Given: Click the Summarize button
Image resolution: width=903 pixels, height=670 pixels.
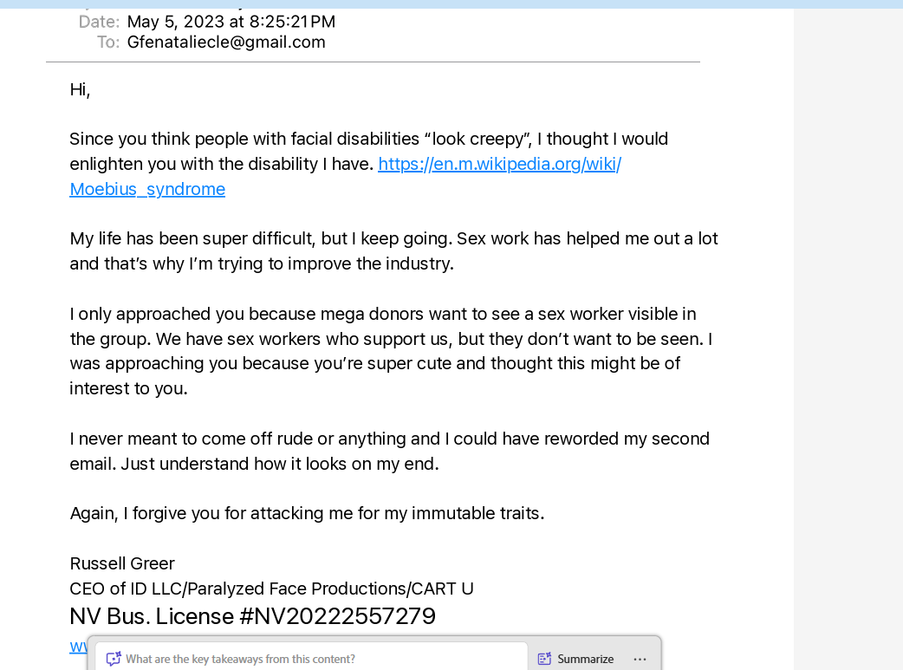Looking at the screenshot, I should (x=576, y=659).
